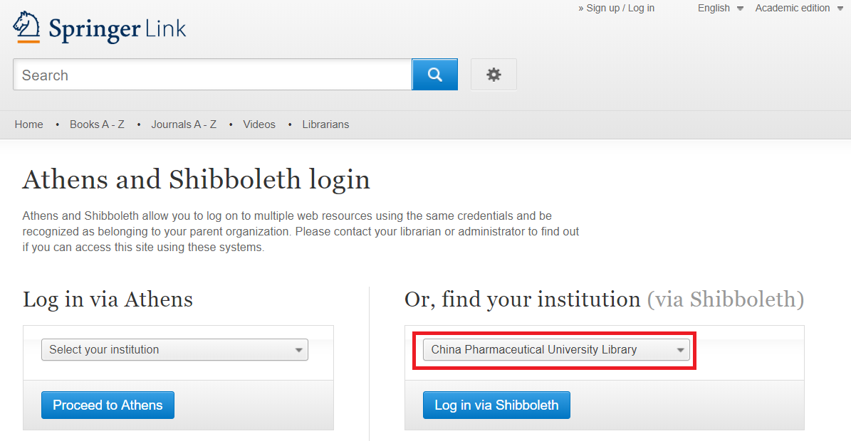Open the gear search options icon
The image size is (851, 441).
[494, 75]
